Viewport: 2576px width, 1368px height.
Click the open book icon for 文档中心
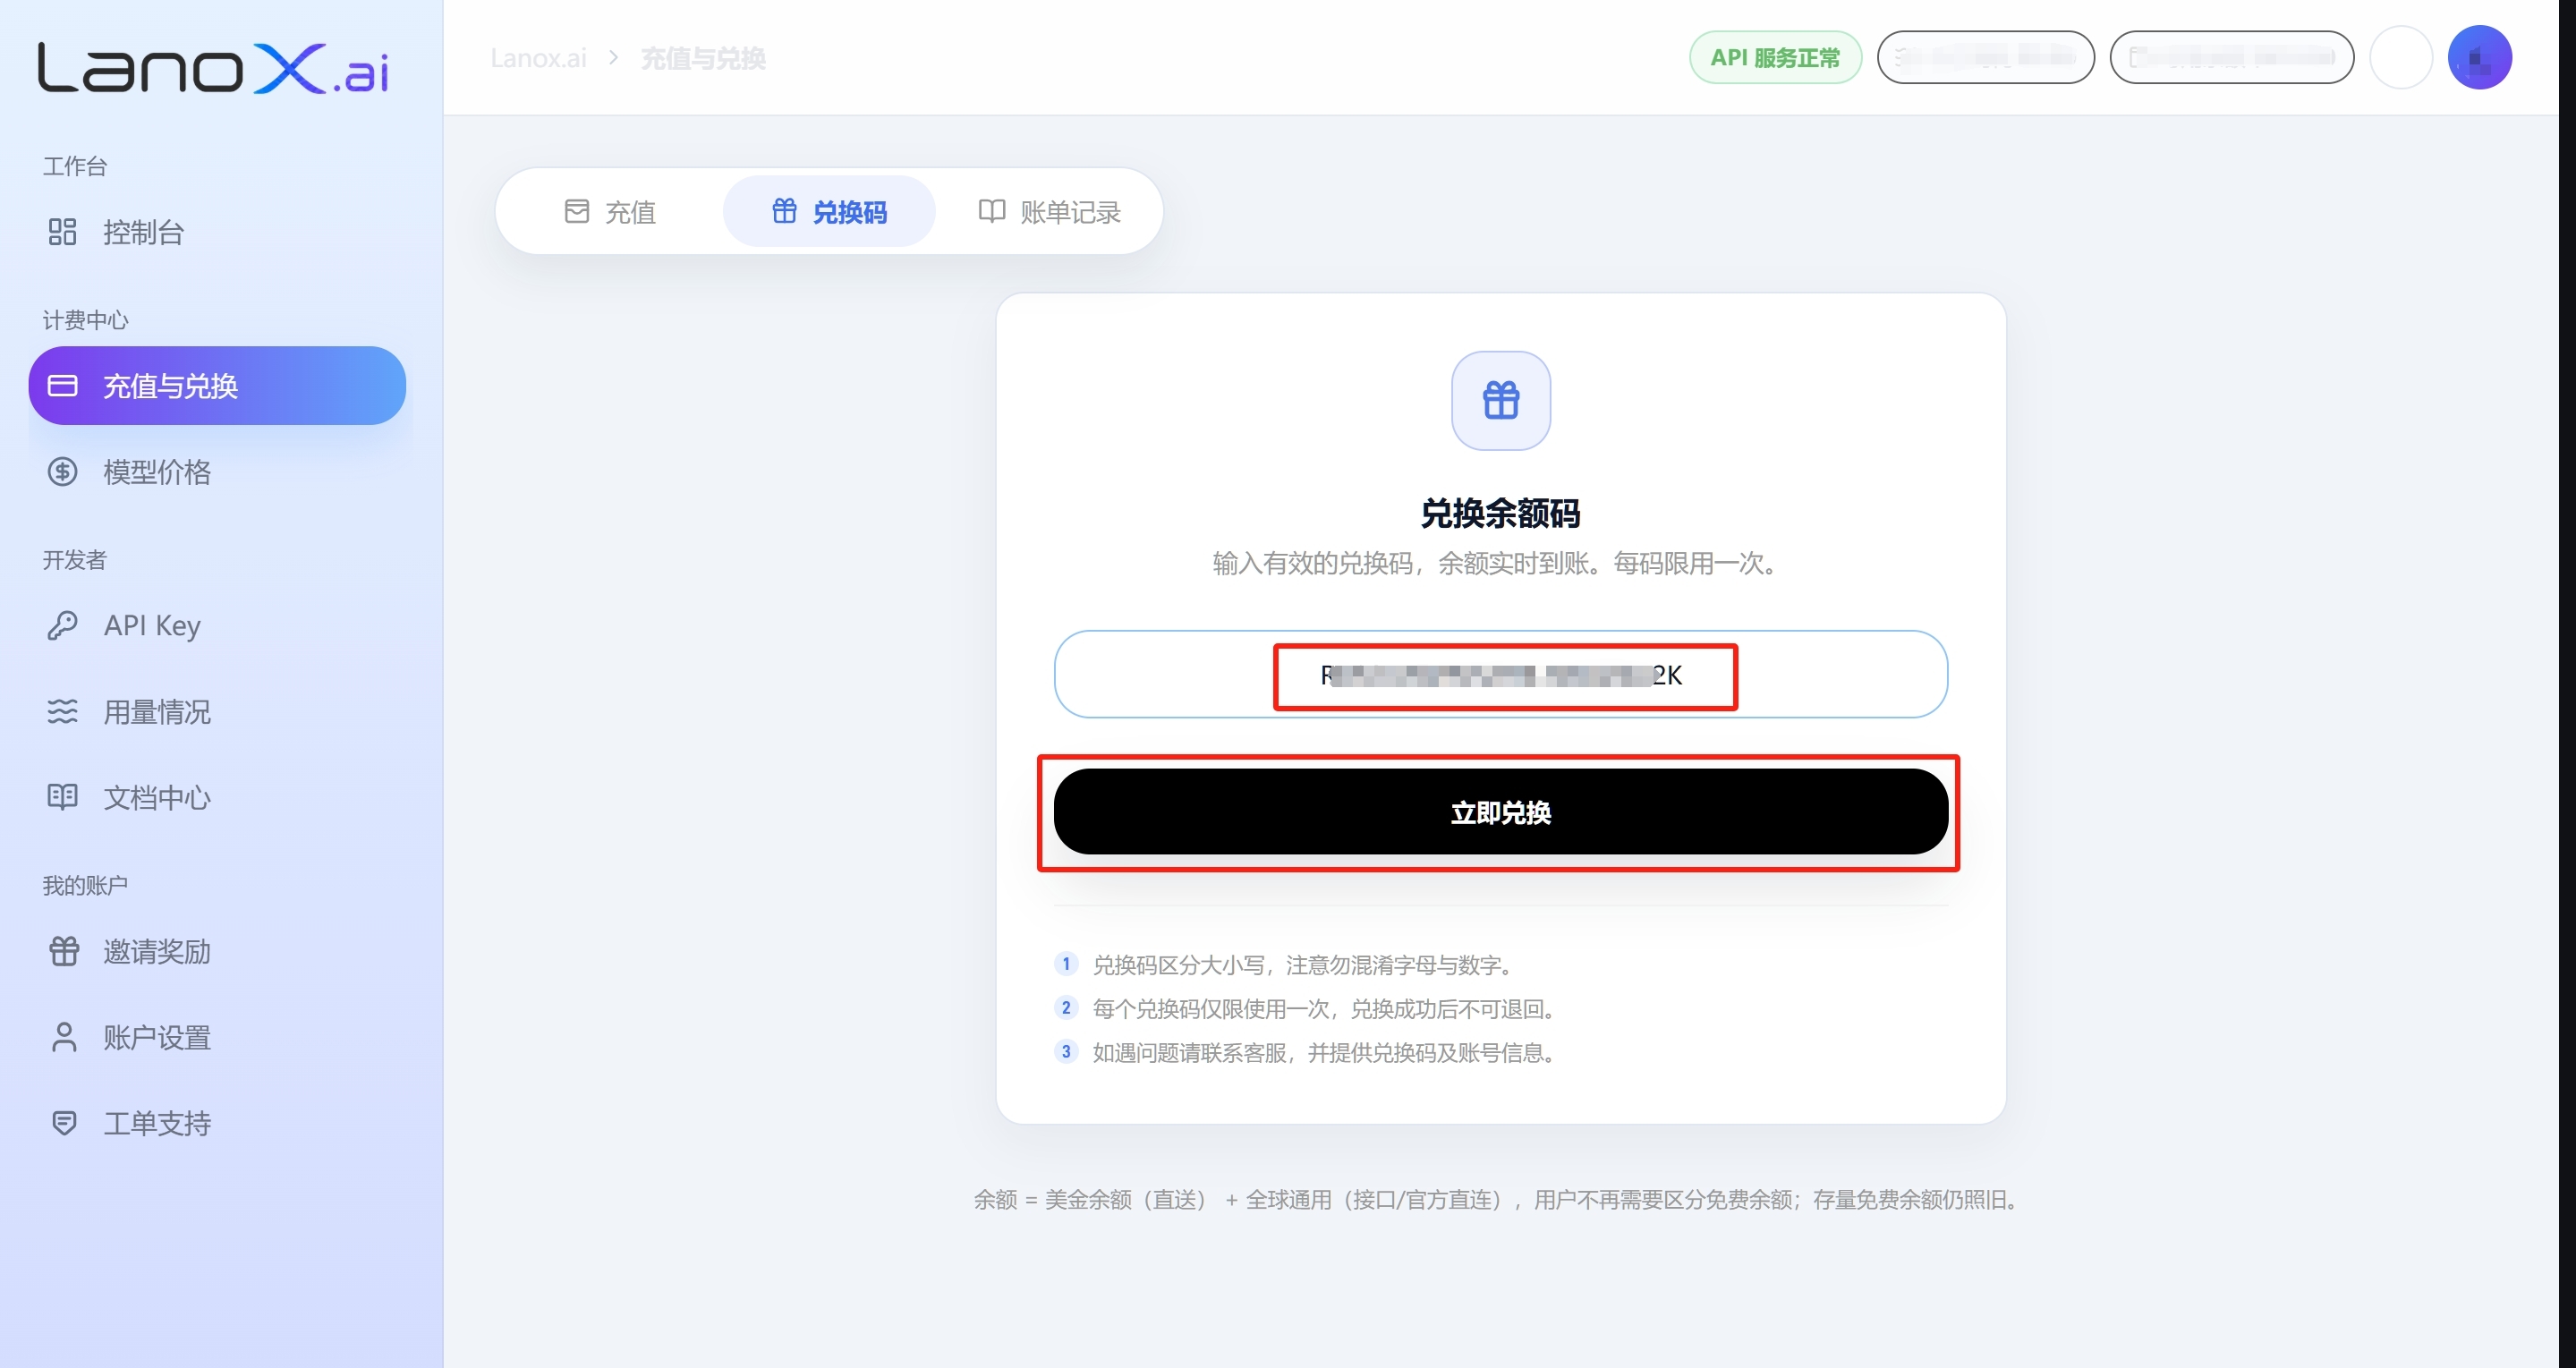(62, 797)
